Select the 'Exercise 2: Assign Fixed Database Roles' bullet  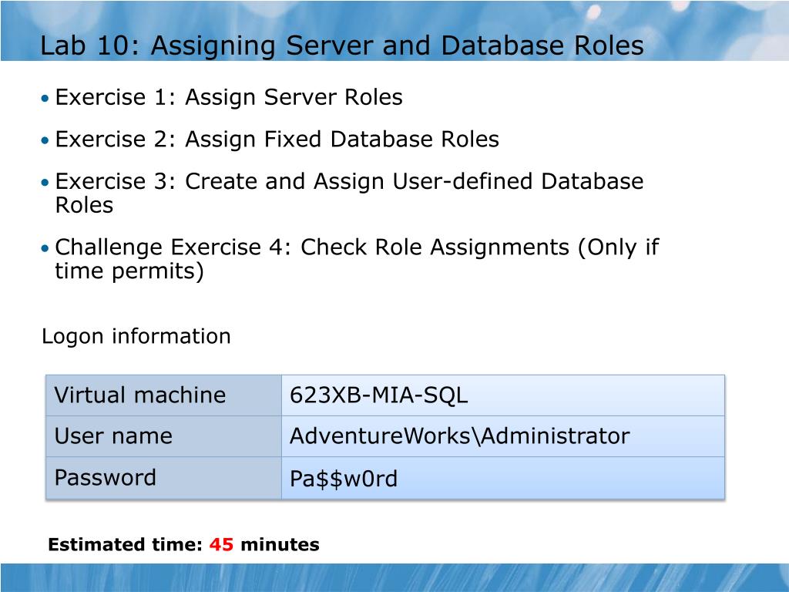point(277,140)
